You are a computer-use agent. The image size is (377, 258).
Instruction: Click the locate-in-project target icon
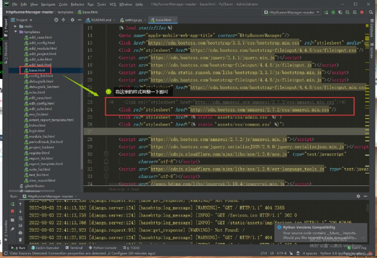point(56,20)
